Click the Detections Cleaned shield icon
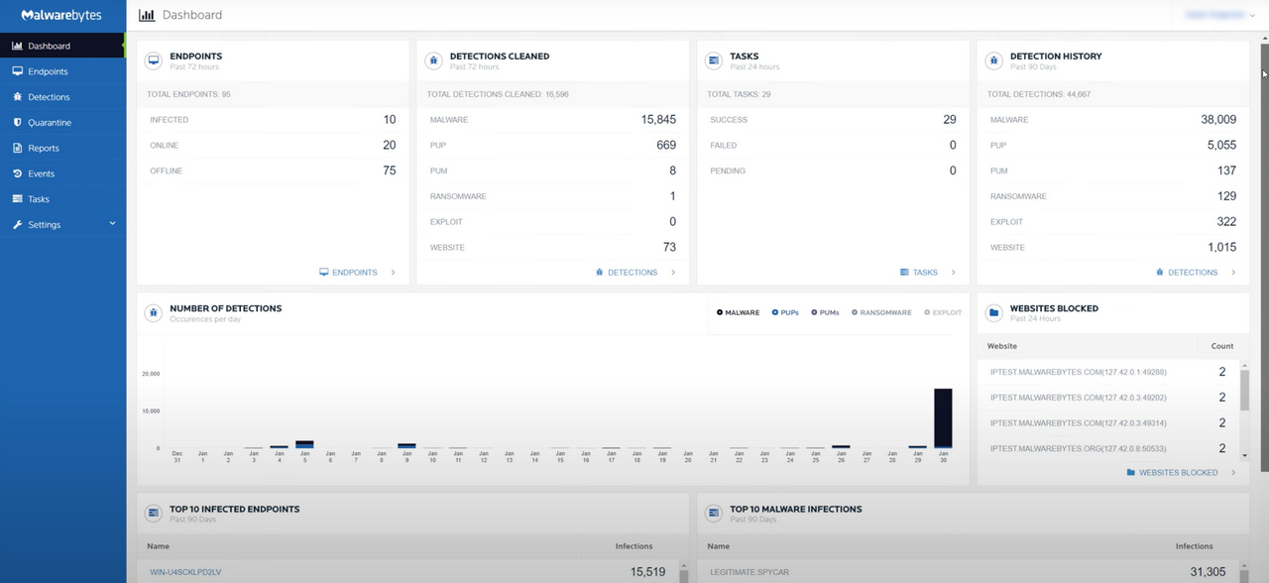 pyautogui.click(x=433, y=60)
